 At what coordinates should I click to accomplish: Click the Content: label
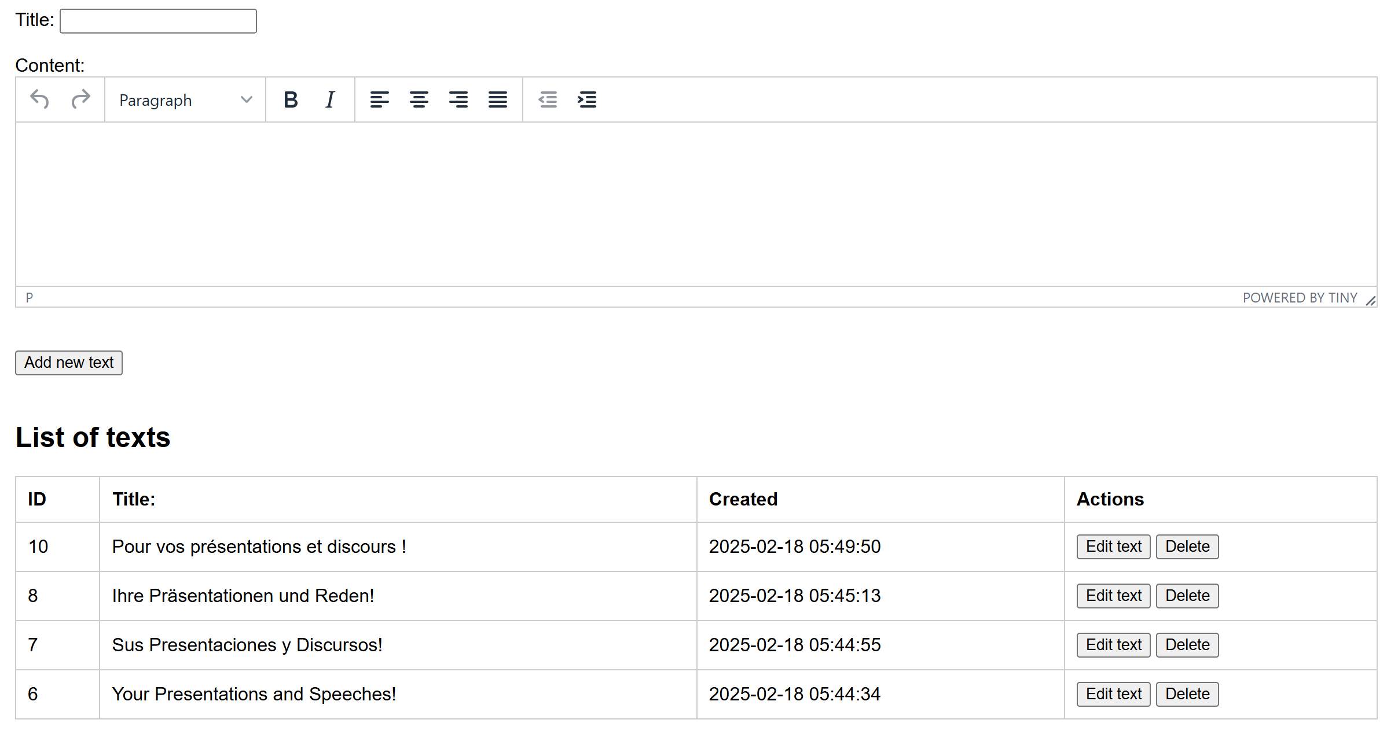coord(50,65)
